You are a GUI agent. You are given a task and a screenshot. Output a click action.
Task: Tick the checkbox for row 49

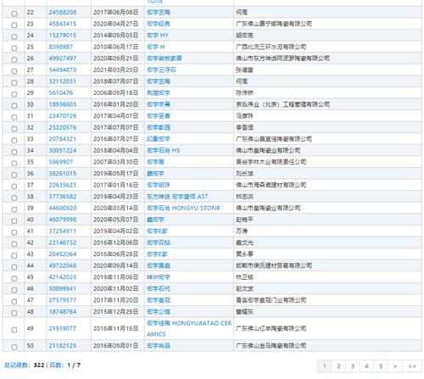click(x=14, y=330)
